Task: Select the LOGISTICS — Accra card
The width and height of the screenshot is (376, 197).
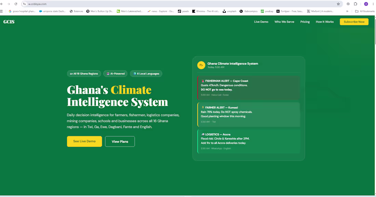Action: (x=249, y=141)
